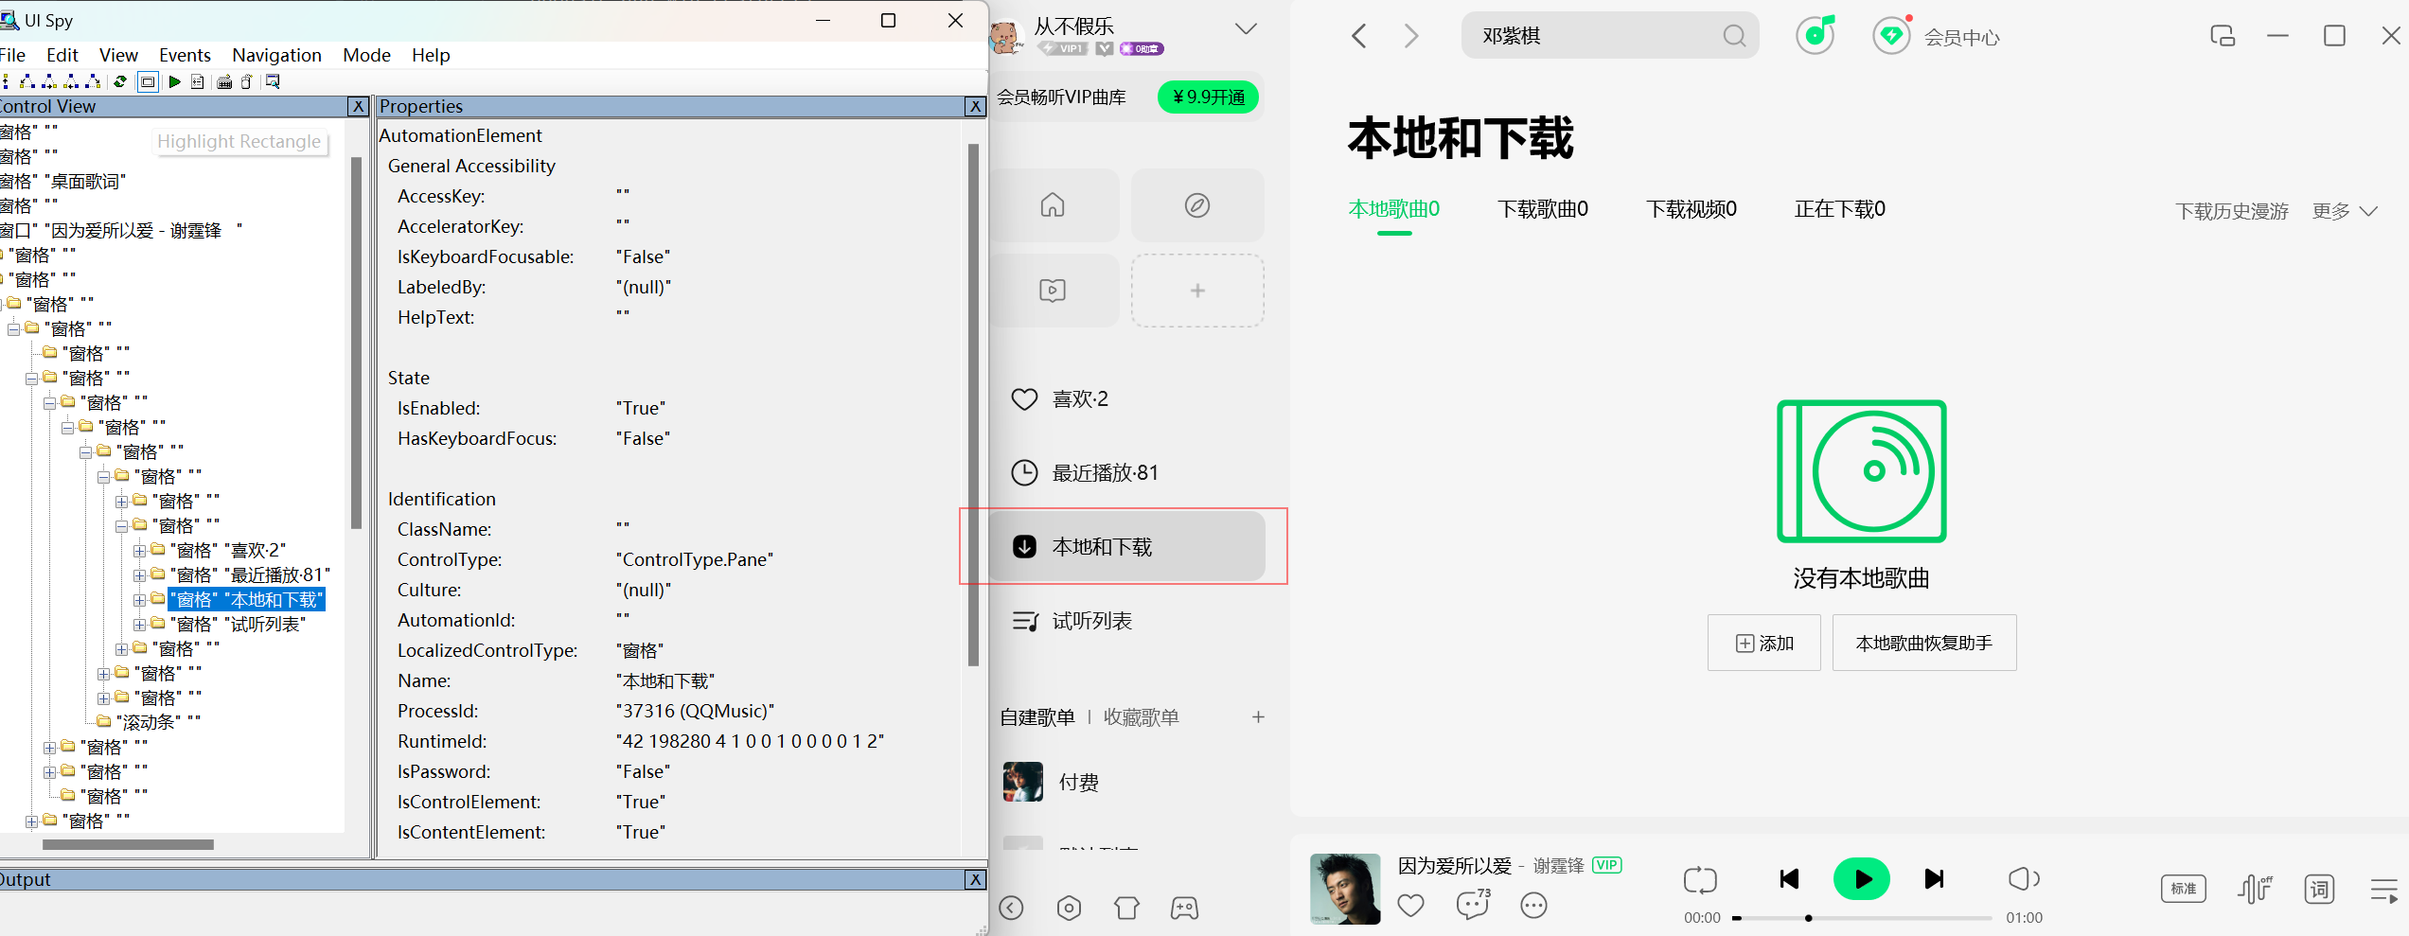The width and height of the screenshot is (2409, 936).
Task: Go back with the navigation left arrow
Action: click(1359, 36)
